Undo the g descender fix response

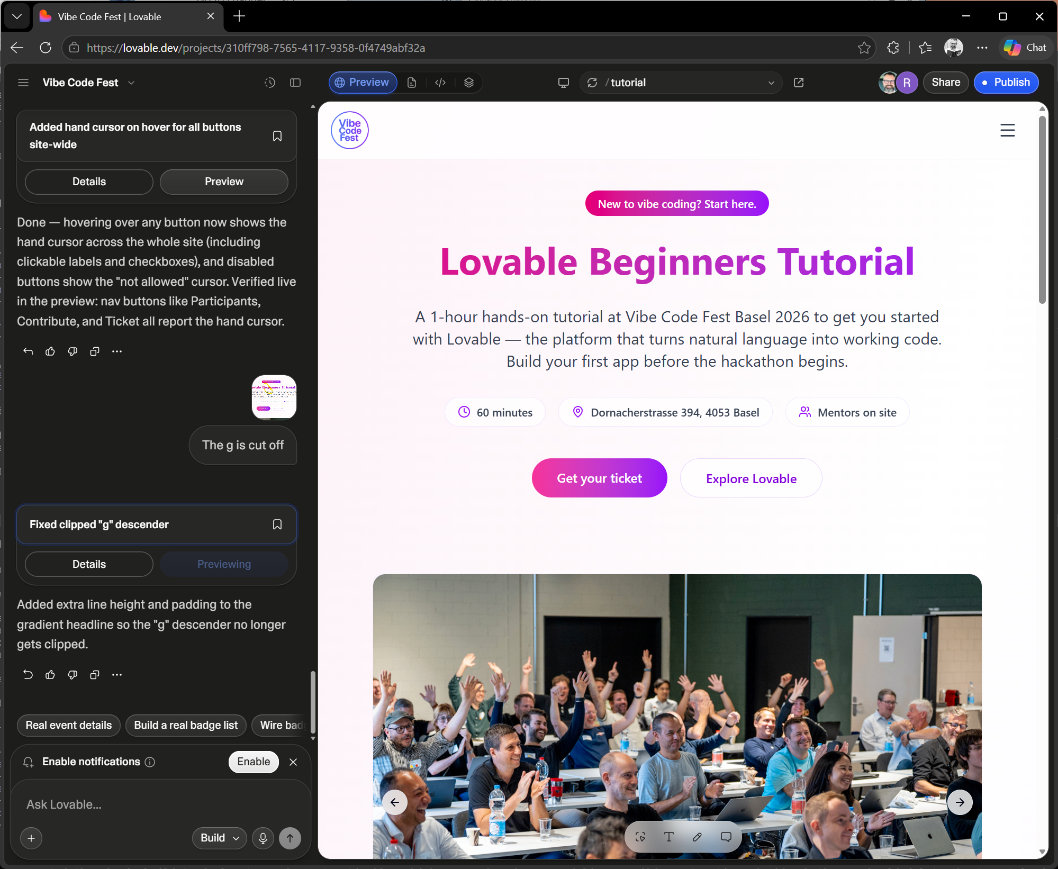coord(28,675)
